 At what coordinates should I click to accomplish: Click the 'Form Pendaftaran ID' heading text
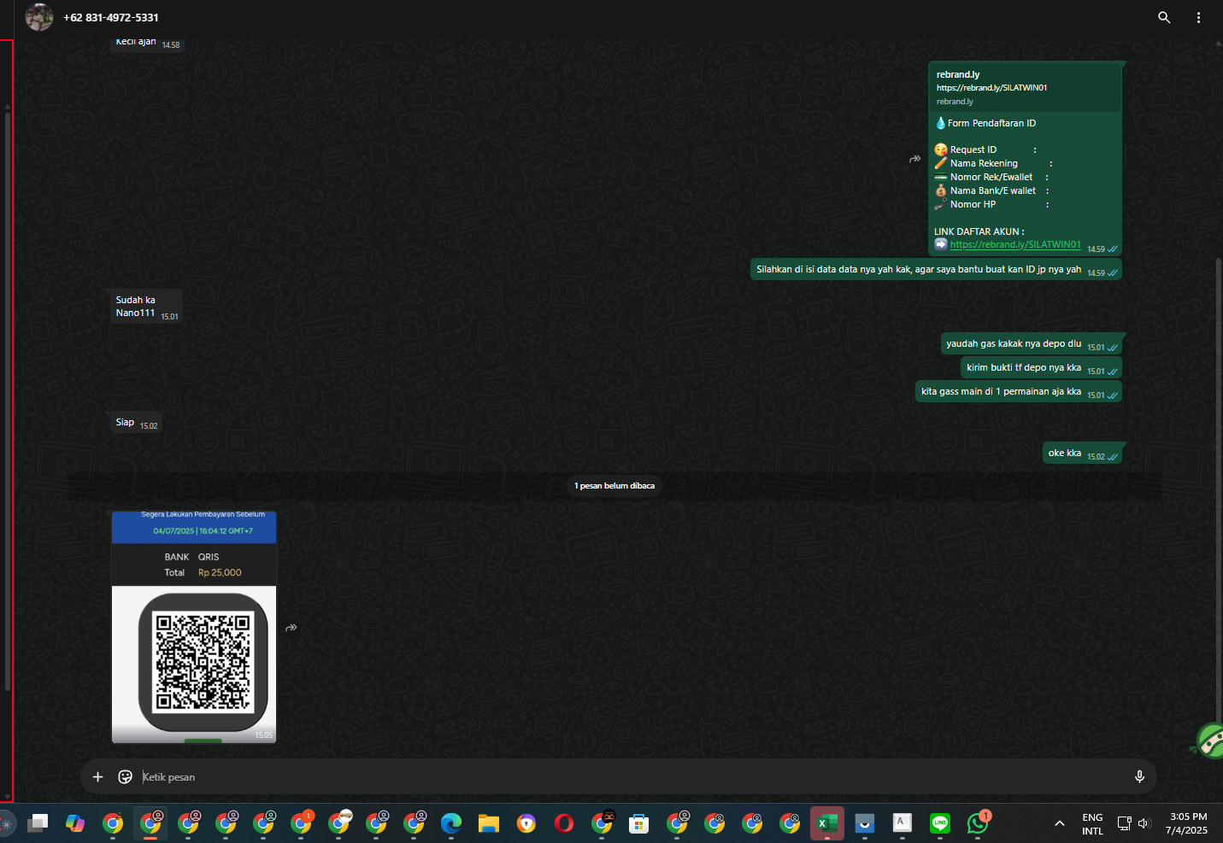coord(991,123)
